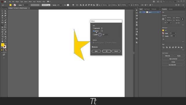Click the constrain proportions link icon
Viewport: 186px width, 105px height.
[x=183, y=19]
